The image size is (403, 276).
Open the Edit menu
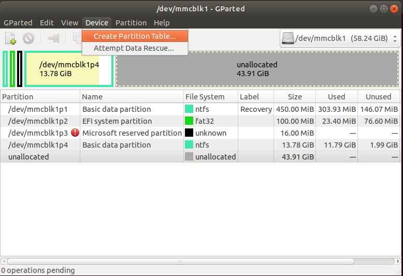[47, 23]
